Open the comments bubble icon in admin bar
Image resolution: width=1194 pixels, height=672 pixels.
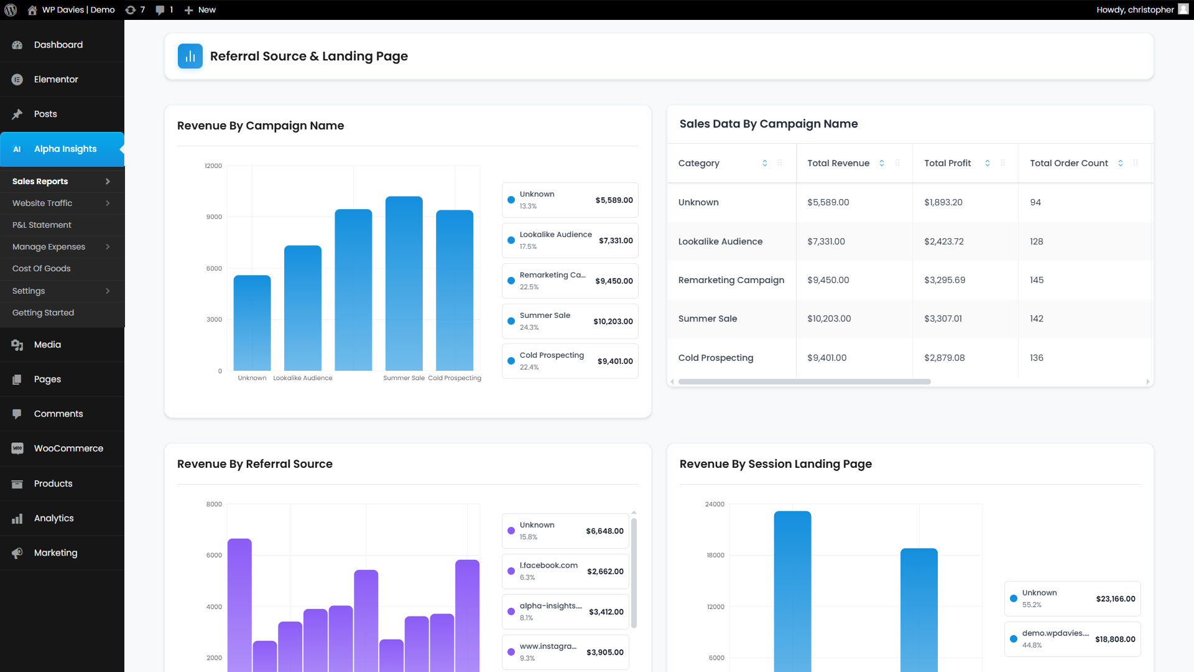[160, 10]
